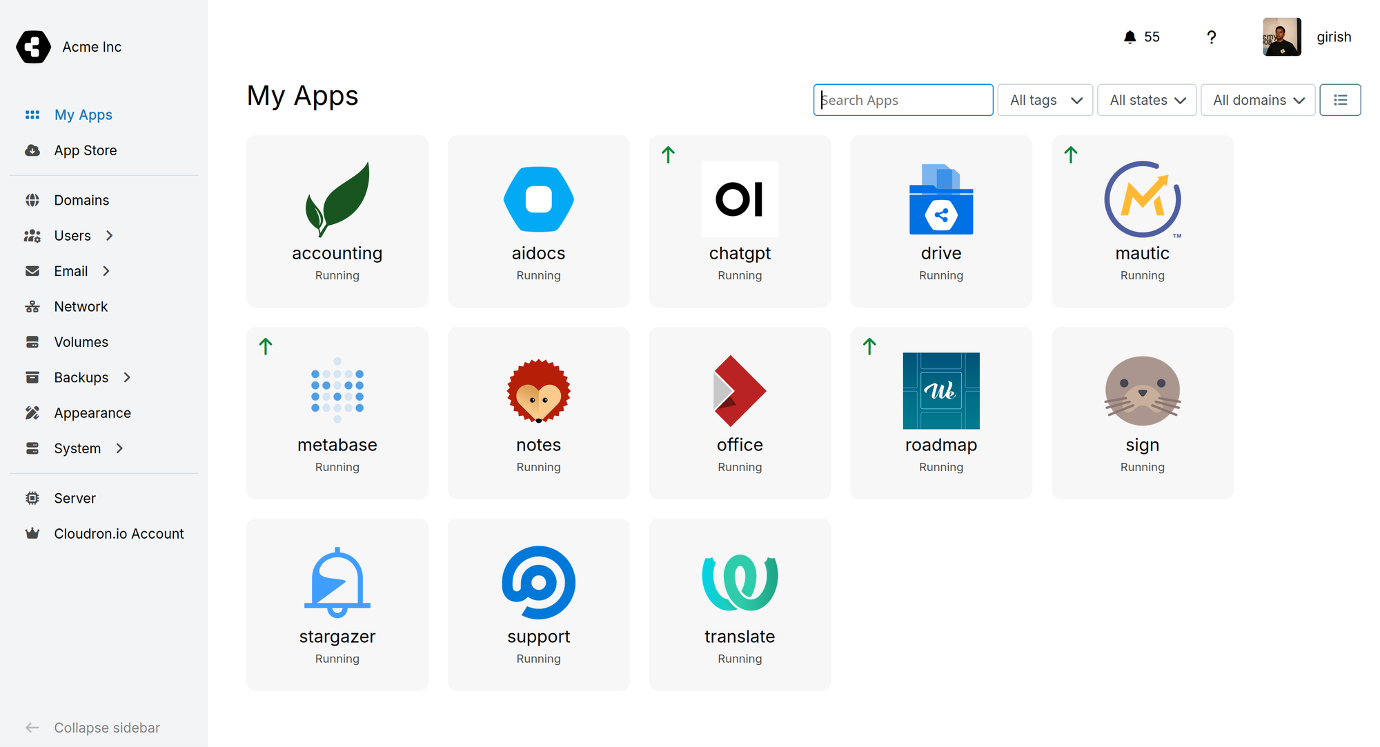The width and height of the screenshot is (1380, 747).
Task: Click update arrow on chatgpt tile
Action: (668, 155)
